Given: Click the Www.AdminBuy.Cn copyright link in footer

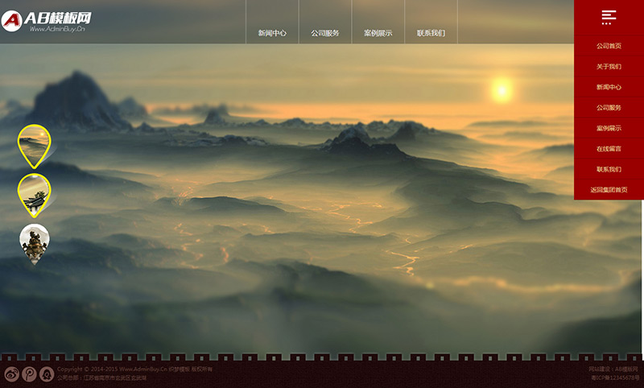Looking at the screenshot, I should tap(143, 369).
